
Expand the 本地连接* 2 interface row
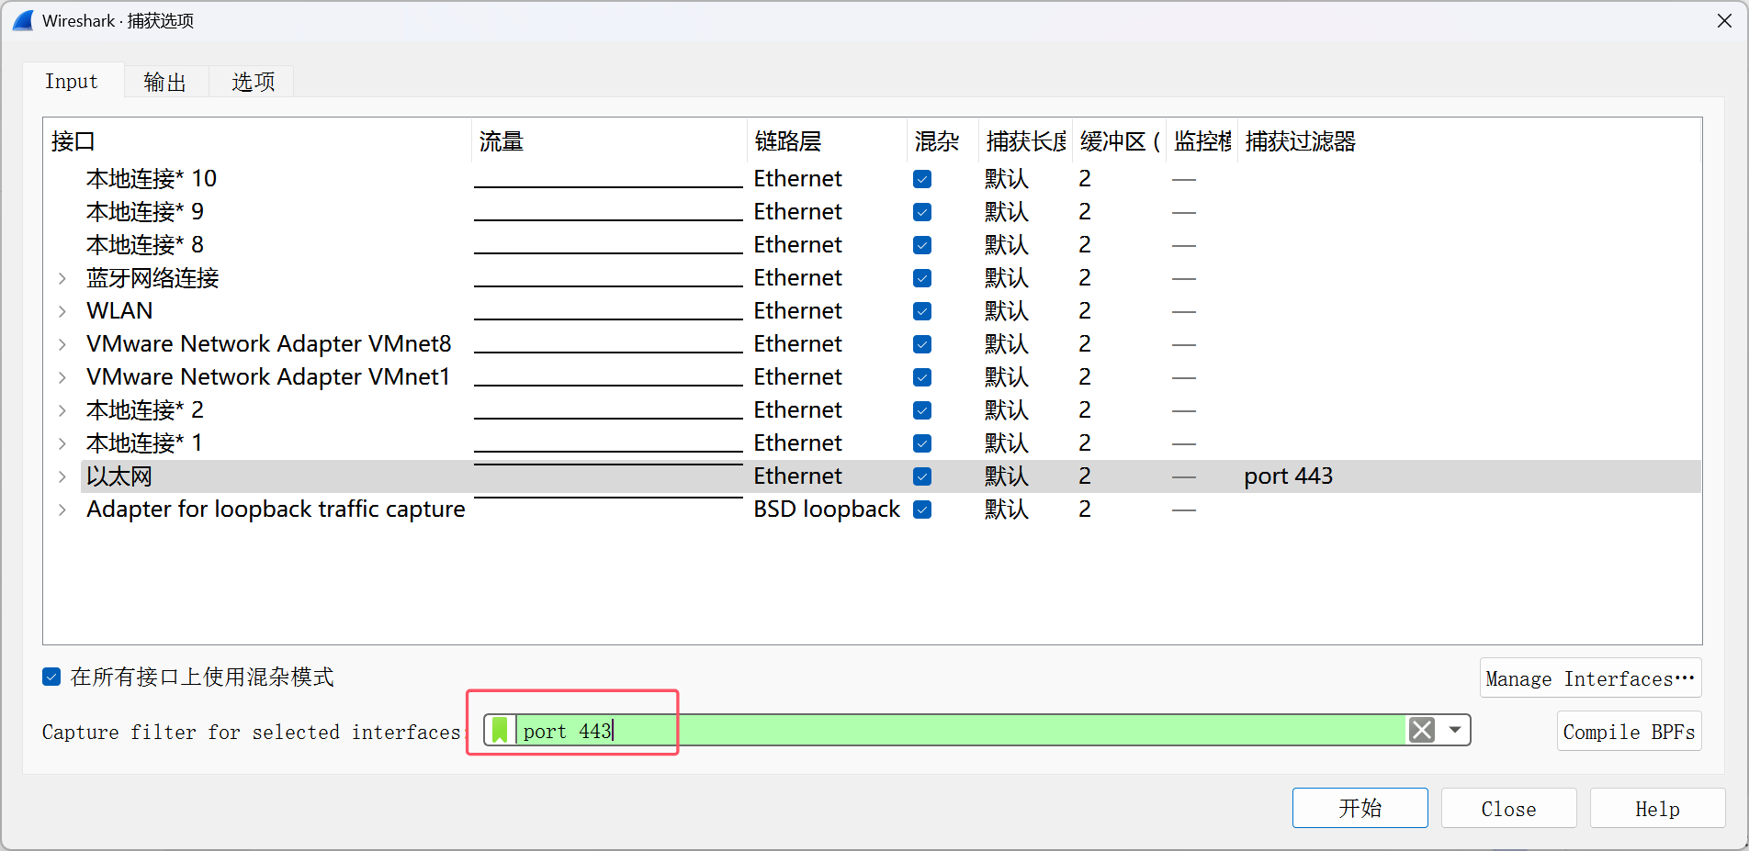pos(62,410)
